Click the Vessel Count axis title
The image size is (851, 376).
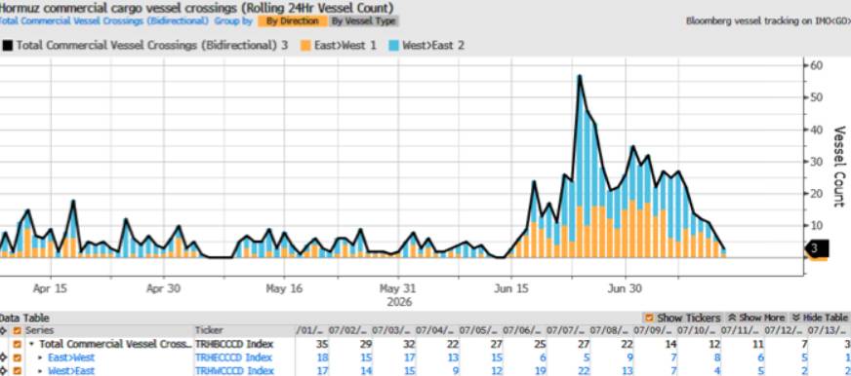838,167
